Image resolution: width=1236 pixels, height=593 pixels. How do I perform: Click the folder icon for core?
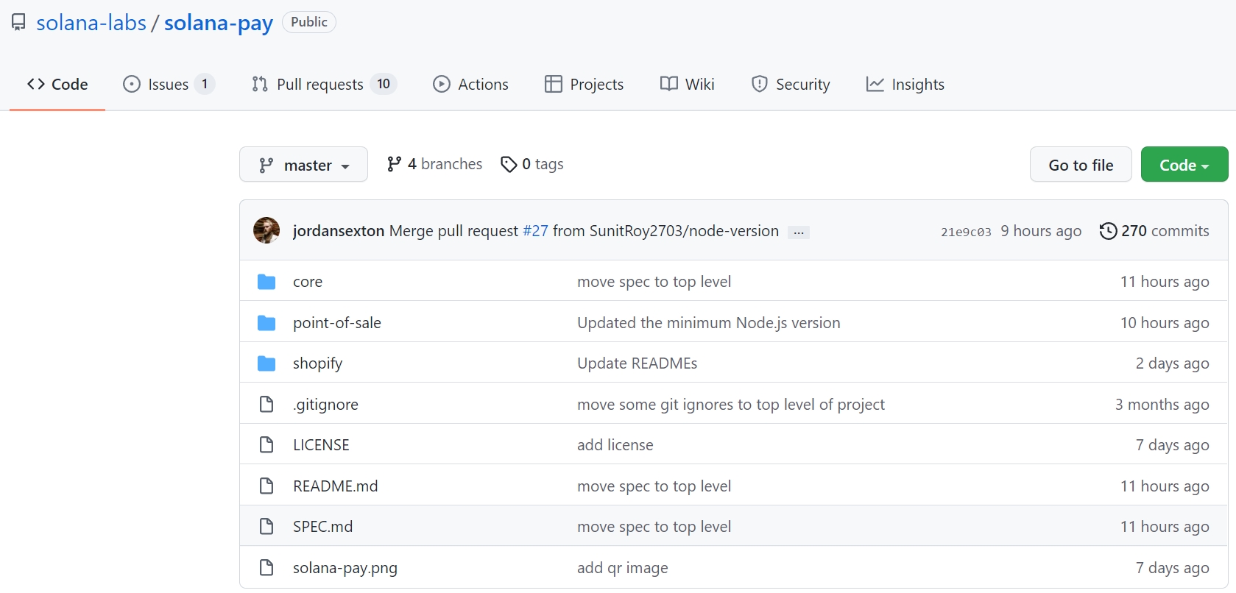tap(266, 282)
